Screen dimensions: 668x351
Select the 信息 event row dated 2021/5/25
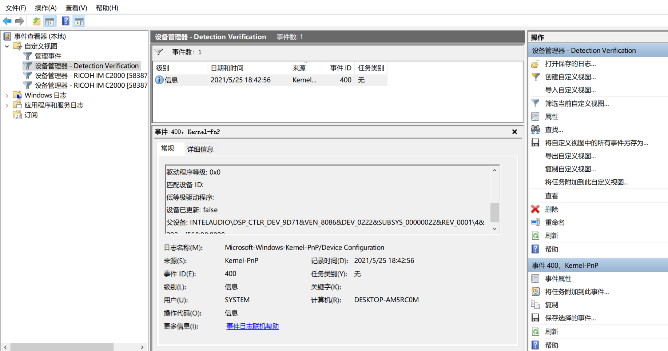coord(270,80)
